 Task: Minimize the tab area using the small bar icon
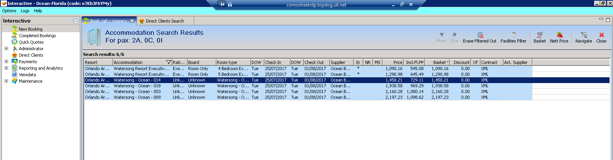[x=601, y=19]
